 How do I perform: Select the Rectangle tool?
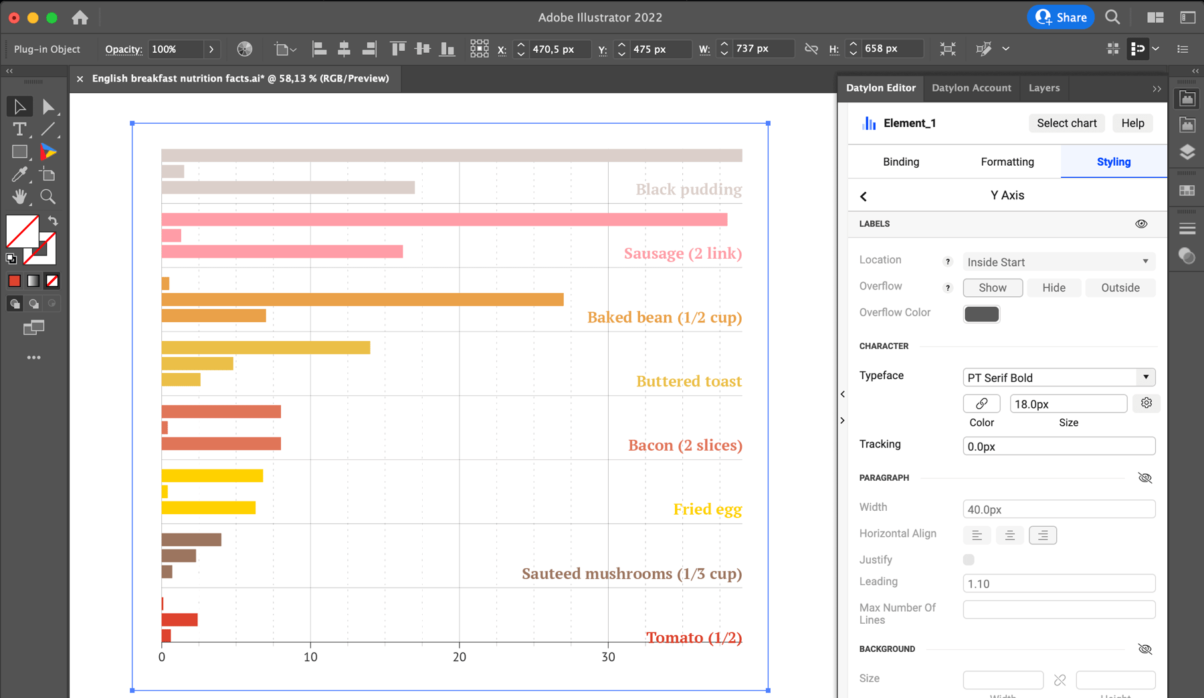(x=19, y=152)
